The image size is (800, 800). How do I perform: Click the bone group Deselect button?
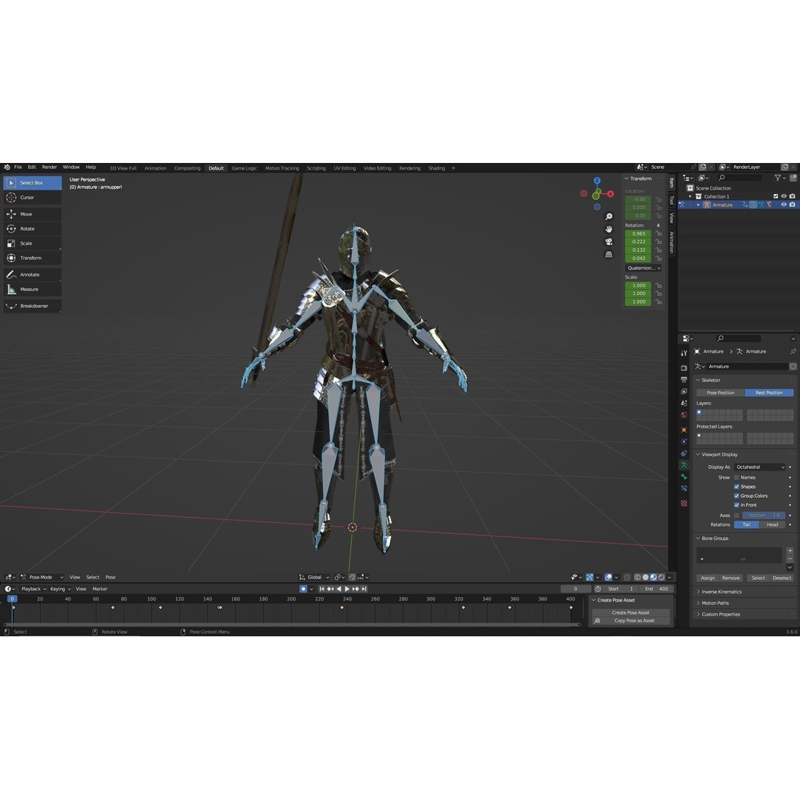tap(781, 578)
